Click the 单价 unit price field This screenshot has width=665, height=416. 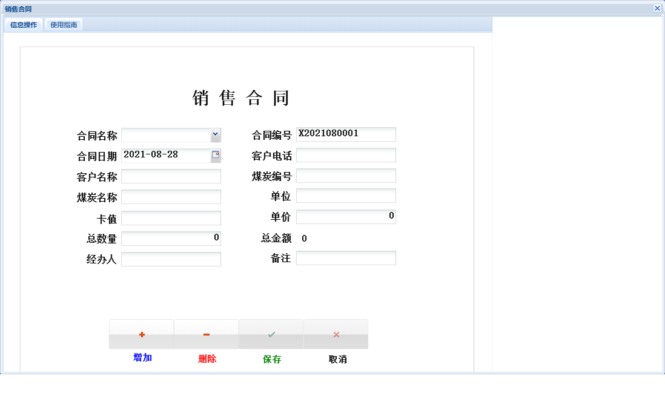coord(346,216)
